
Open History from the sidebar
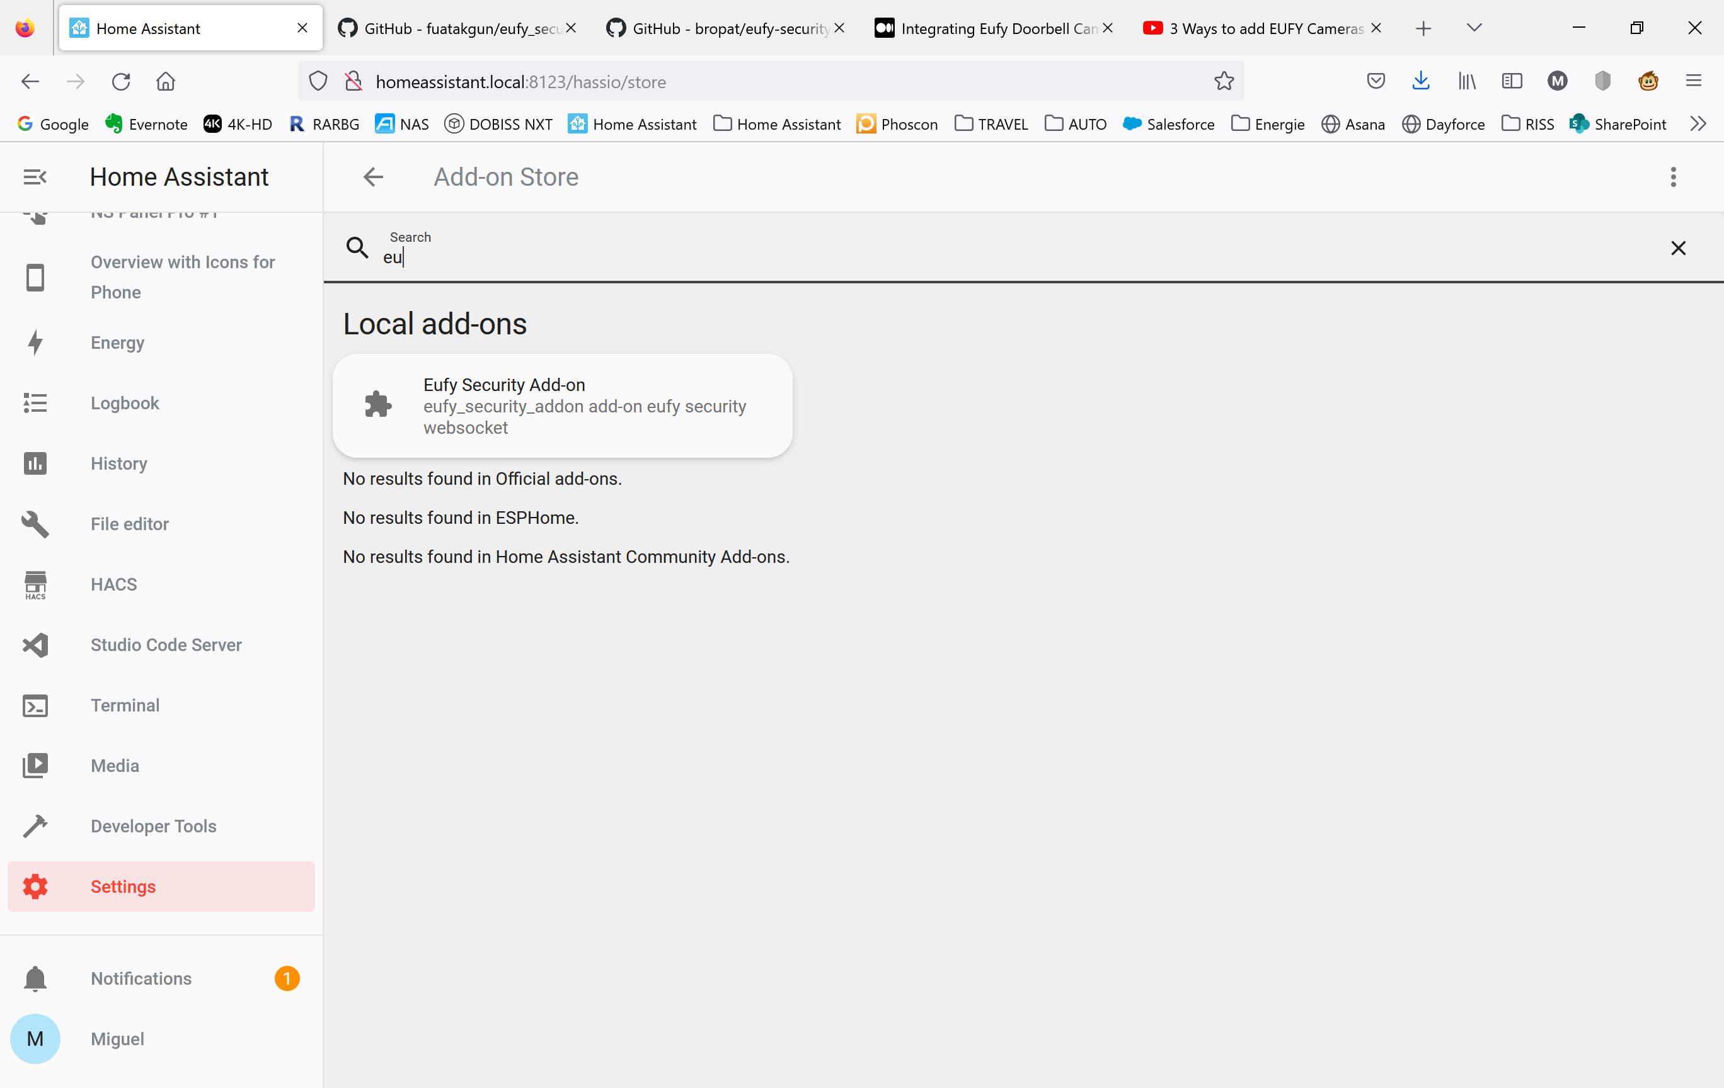pyautogui.click(x=35, y=463)
